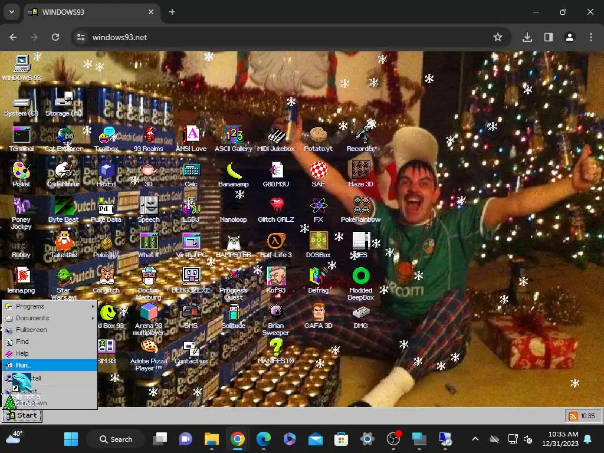Open the Chrome profile button
The image size is (604, 453).
point(570,37)
